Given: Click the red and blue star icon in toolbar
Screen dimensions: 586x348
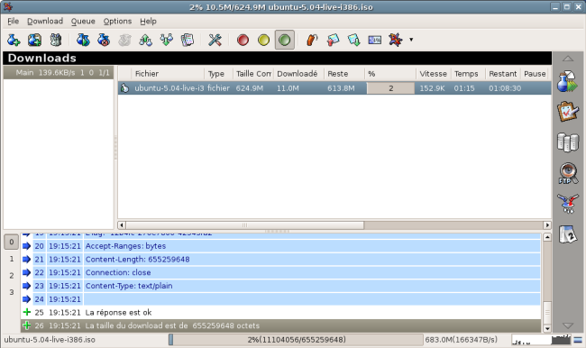Looking at the screenshot, I should point(396,40).
